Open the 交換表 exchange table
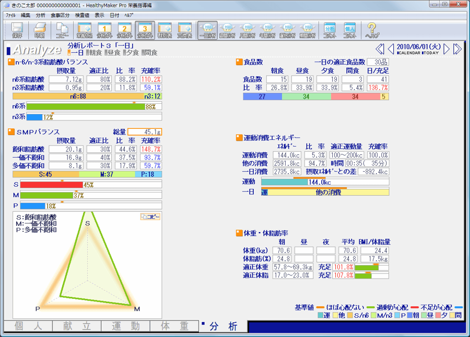 (185, 30)
